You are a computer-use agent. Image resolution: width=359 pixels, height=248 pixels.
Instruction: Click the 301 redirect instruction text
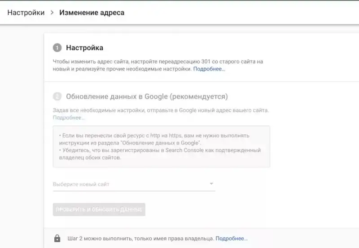[x=158, y=65]
